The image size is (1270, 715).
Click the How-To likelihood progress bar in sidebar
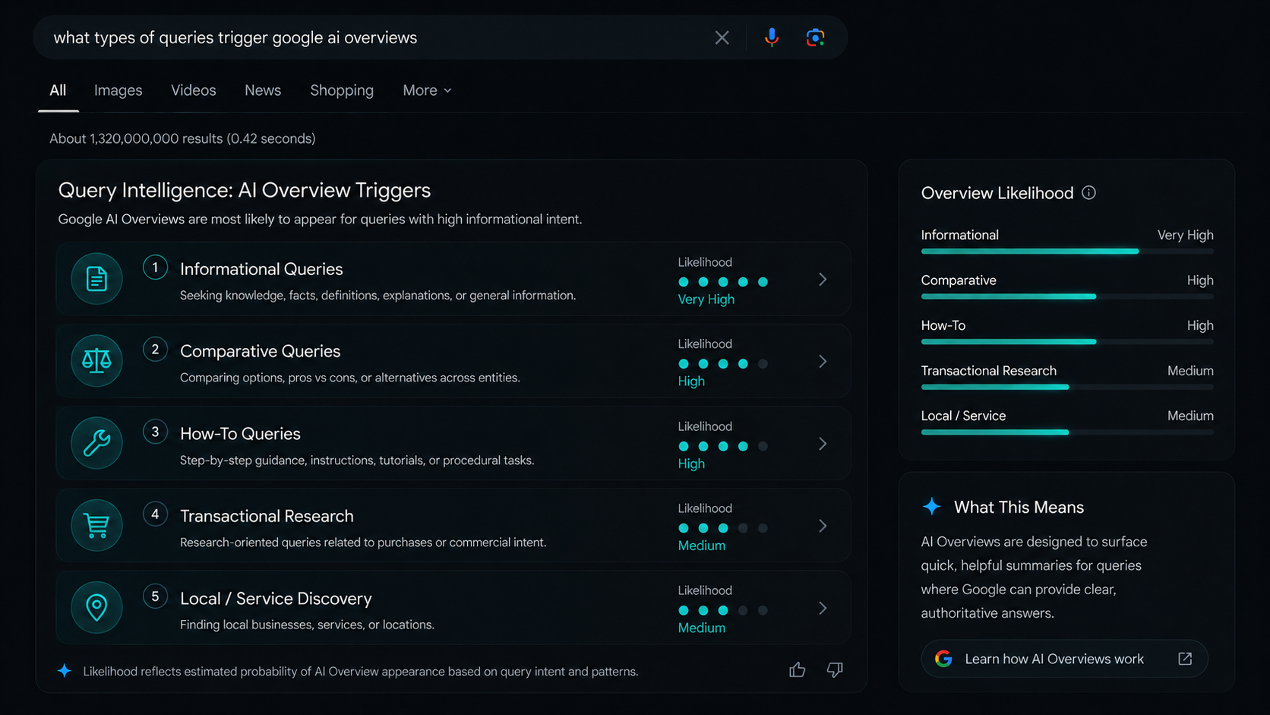pos(1067,341)
